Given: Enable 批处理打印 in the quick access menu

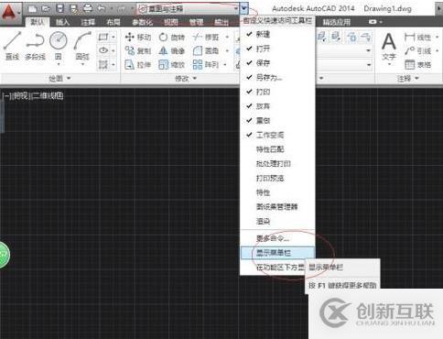Looking at the screenshot, I should (277, 163).
